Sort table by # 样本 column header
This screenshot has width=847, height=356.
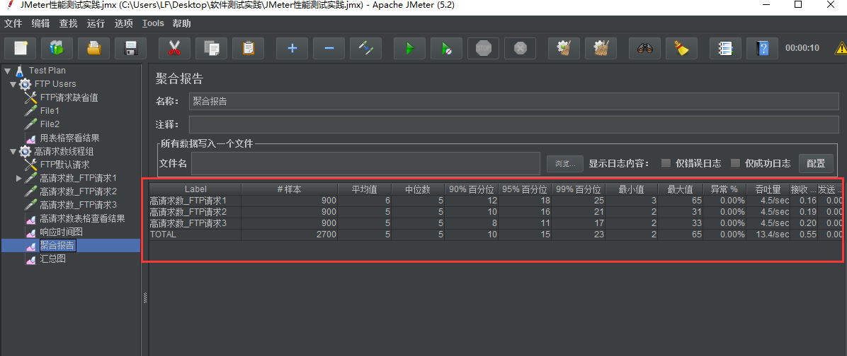pos(290,189)
